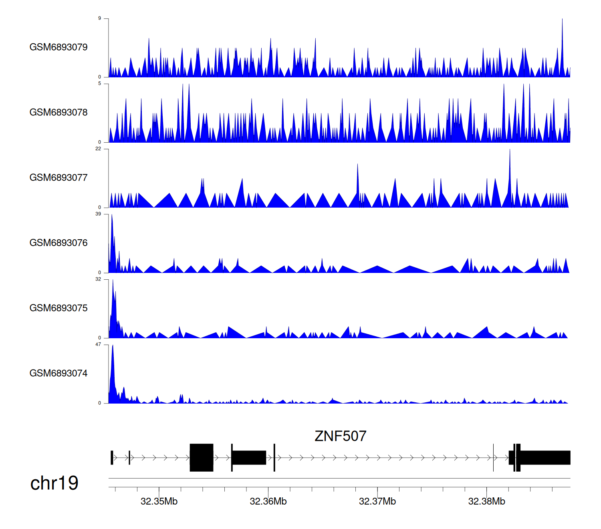Screen dimensions: 601x529
Task: Click the GSM6893075 track label
Action: pos(58,308)
